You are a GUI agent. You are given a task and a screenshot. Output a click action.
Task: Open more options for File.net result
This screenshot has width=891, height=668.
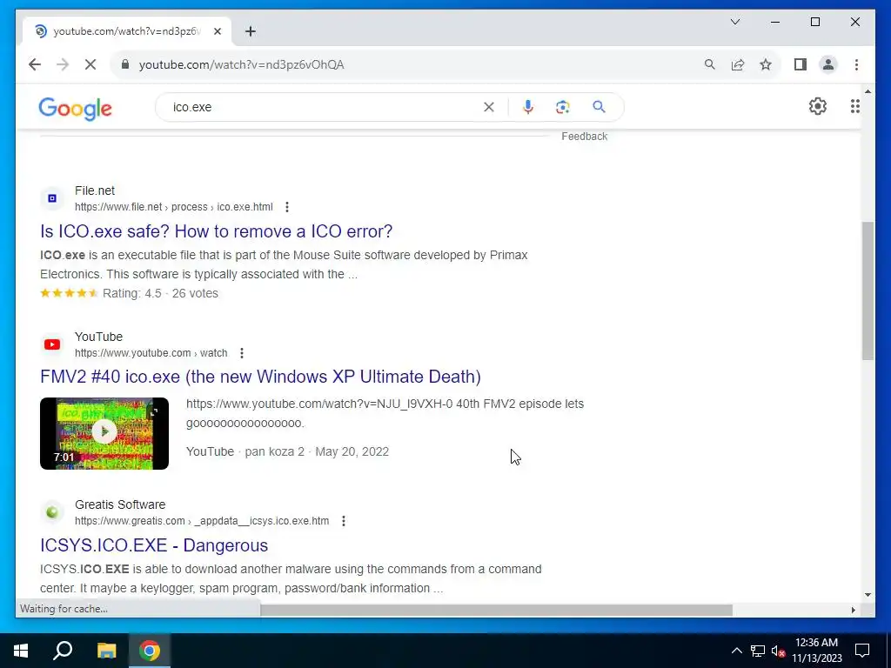[x=287, y=207]
